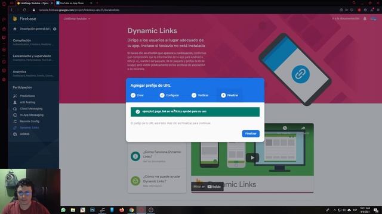
Task: Click the share arrow on the video
Action: 303,128
